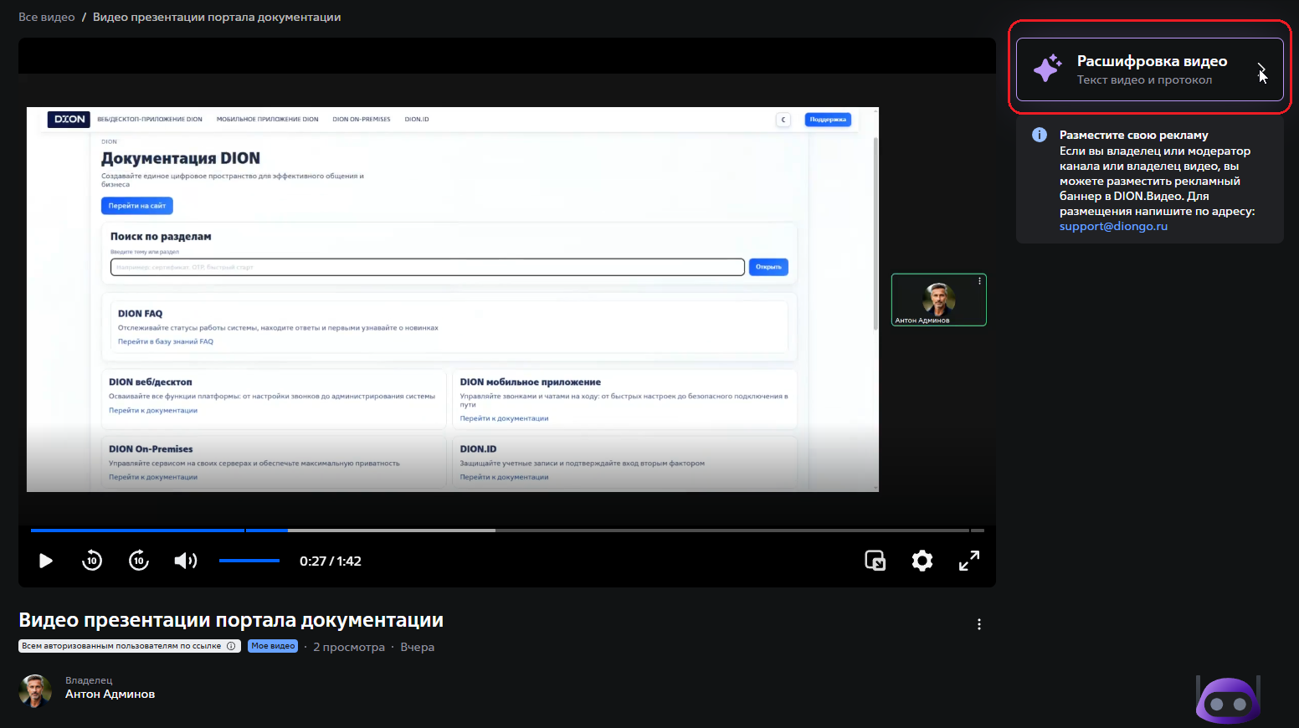Open the three-dot menu on video title

coord(978,623)
